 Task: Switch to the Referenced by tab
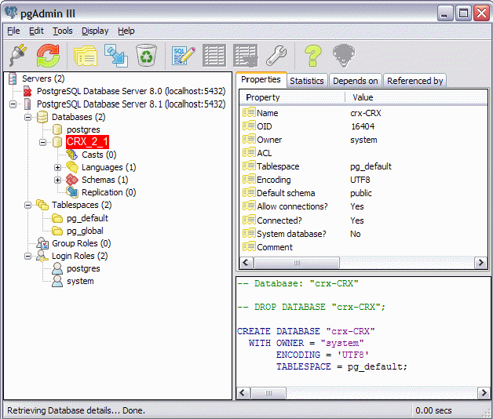pos(415,81)
